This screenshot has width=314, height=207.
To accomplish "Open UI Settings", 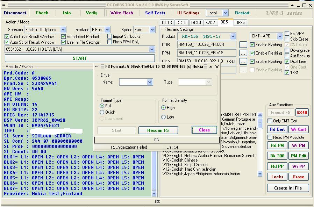I will click(x=188, y=13).
